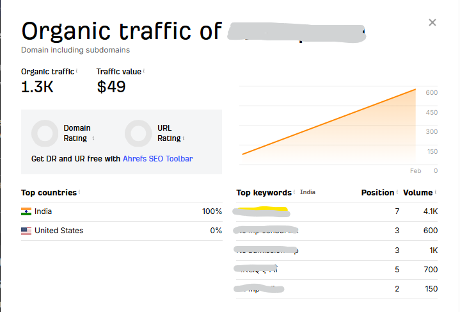Click the Position column info icon
The image size is (460, 312).
point(397,192)
